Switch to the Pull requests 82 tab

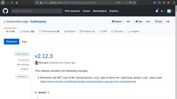49,31
